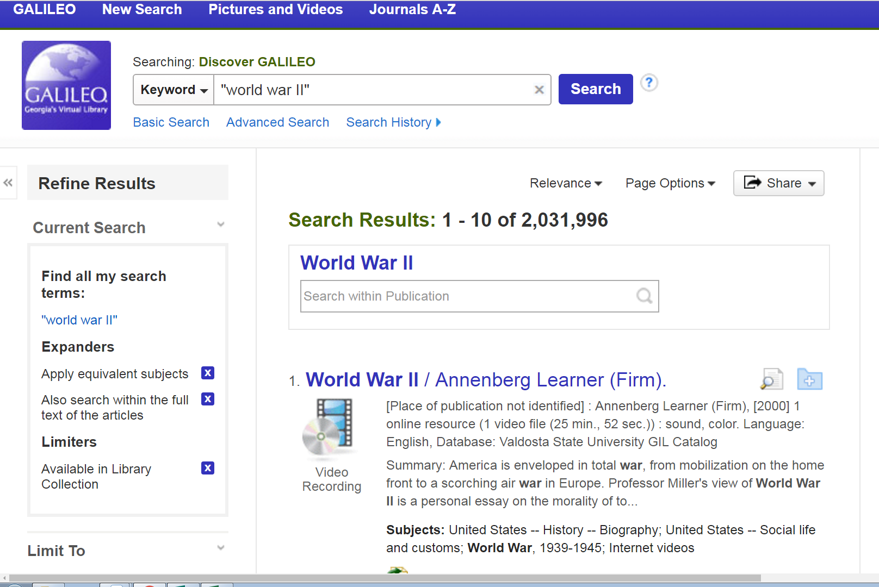879x587 pixels.
Task: Remove the 'Available in Library Collection' limiter
Action: (x=207, y=468)
